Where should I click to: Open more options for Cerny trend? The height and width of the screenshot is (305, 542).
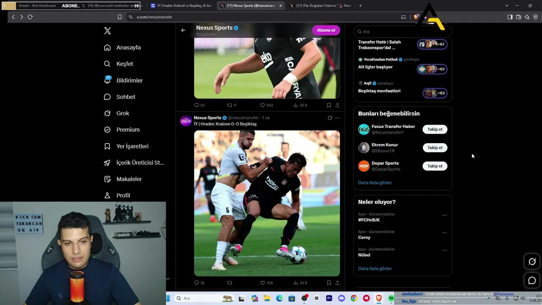point(445,233)
